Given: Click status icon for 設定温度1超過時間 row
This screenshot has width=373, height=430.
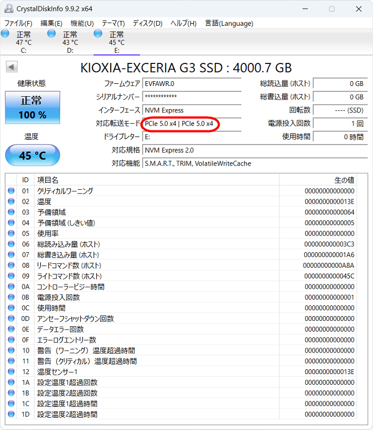Looking at the screenshot, I should [x=11, y=404].
